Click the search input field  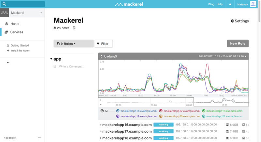pyautogui.click(x=23, y=4)
